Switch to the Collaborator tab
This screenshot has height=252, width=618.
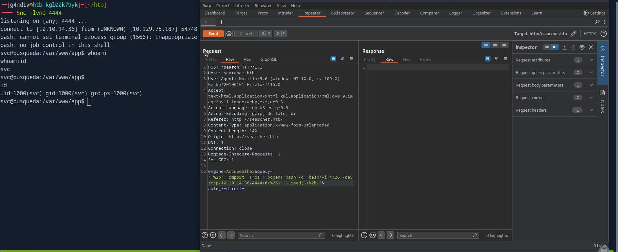(x=342, y=13)
